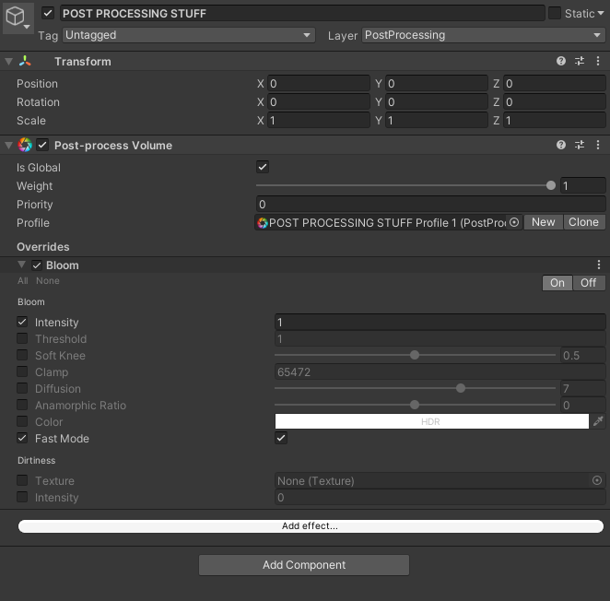Image resolution: width=610 pixels, height=601 pixels.
Task: Toggle the GameObject active checkbox
Action: click(48, 13)
